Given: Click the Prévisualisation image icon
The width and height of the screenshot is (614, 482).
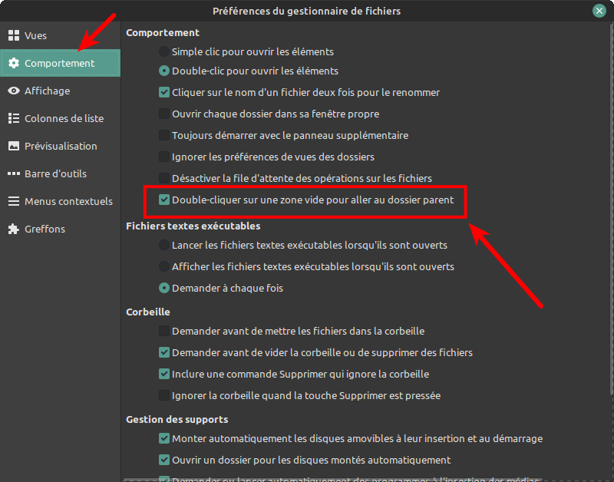Looking at the screenshot, I should click(14, 146).
